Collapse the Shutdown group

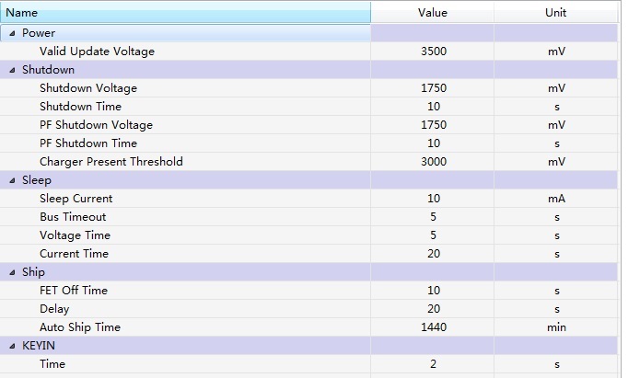coord(12,70)
